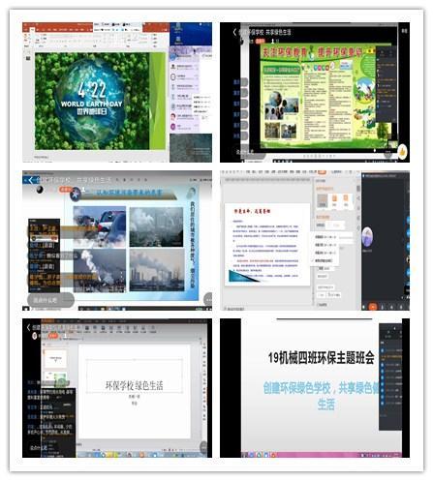The width and height of the screenshot is (433, 481).
Task: Click the share icon on the WPS side strip
Action: coord(358,197)
